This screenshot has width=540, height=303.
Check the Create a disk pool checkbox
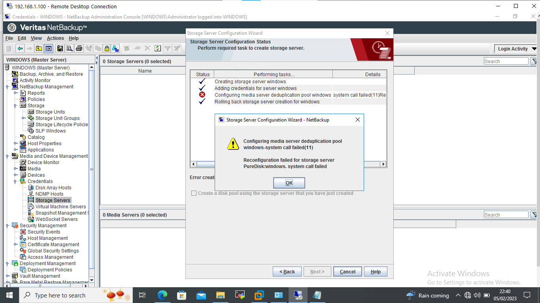[194, 193]
